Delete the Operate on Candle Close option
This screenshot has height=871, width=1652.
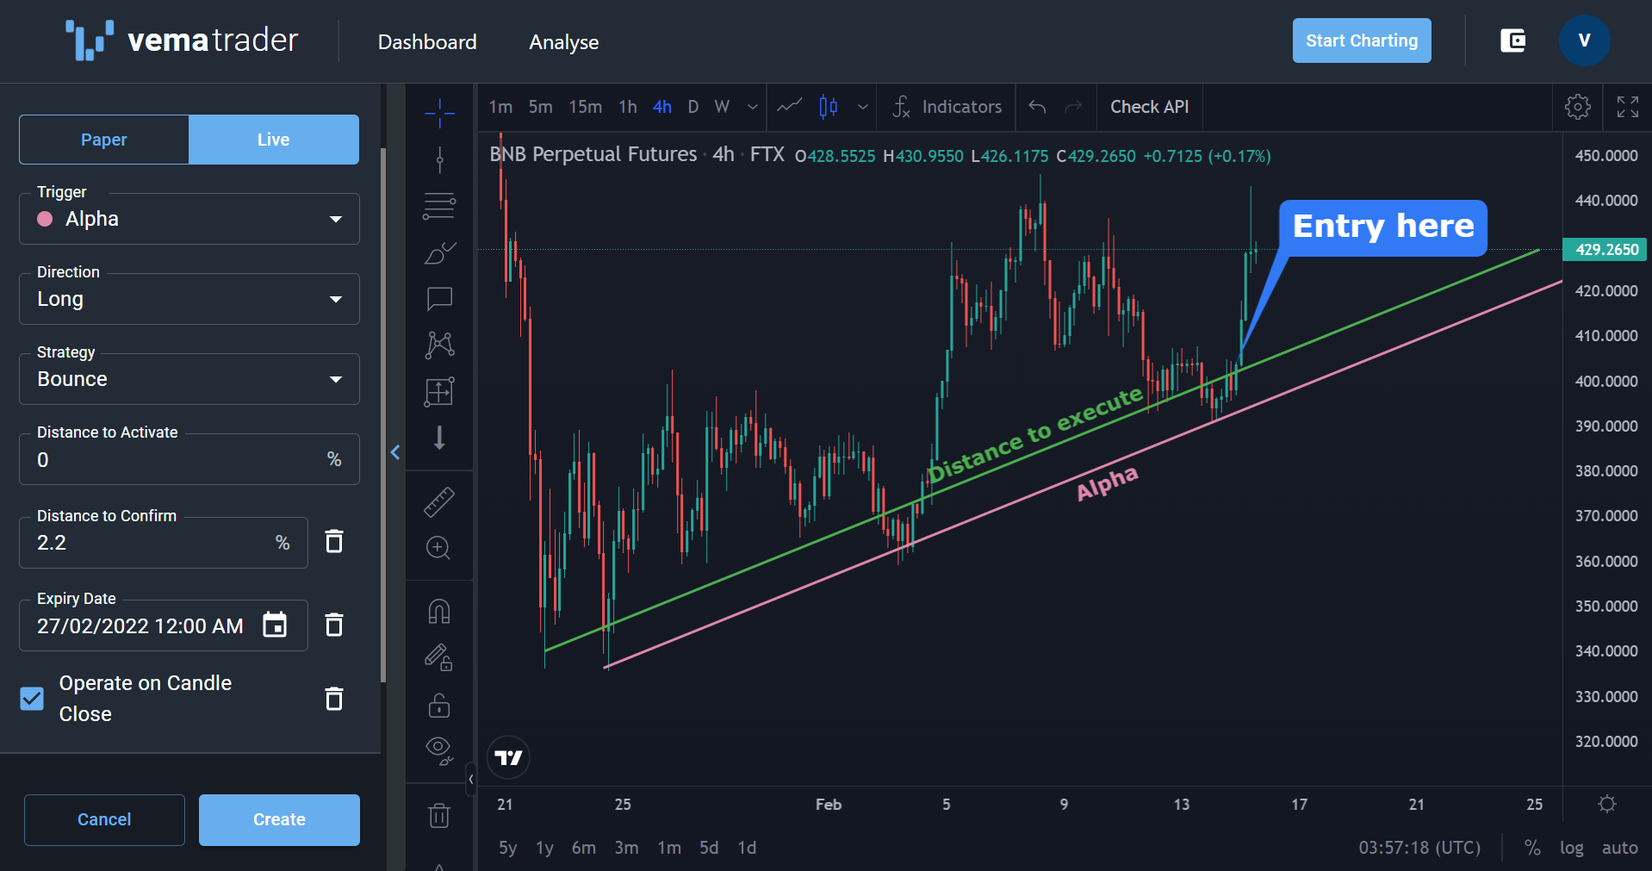click(334, 699)
